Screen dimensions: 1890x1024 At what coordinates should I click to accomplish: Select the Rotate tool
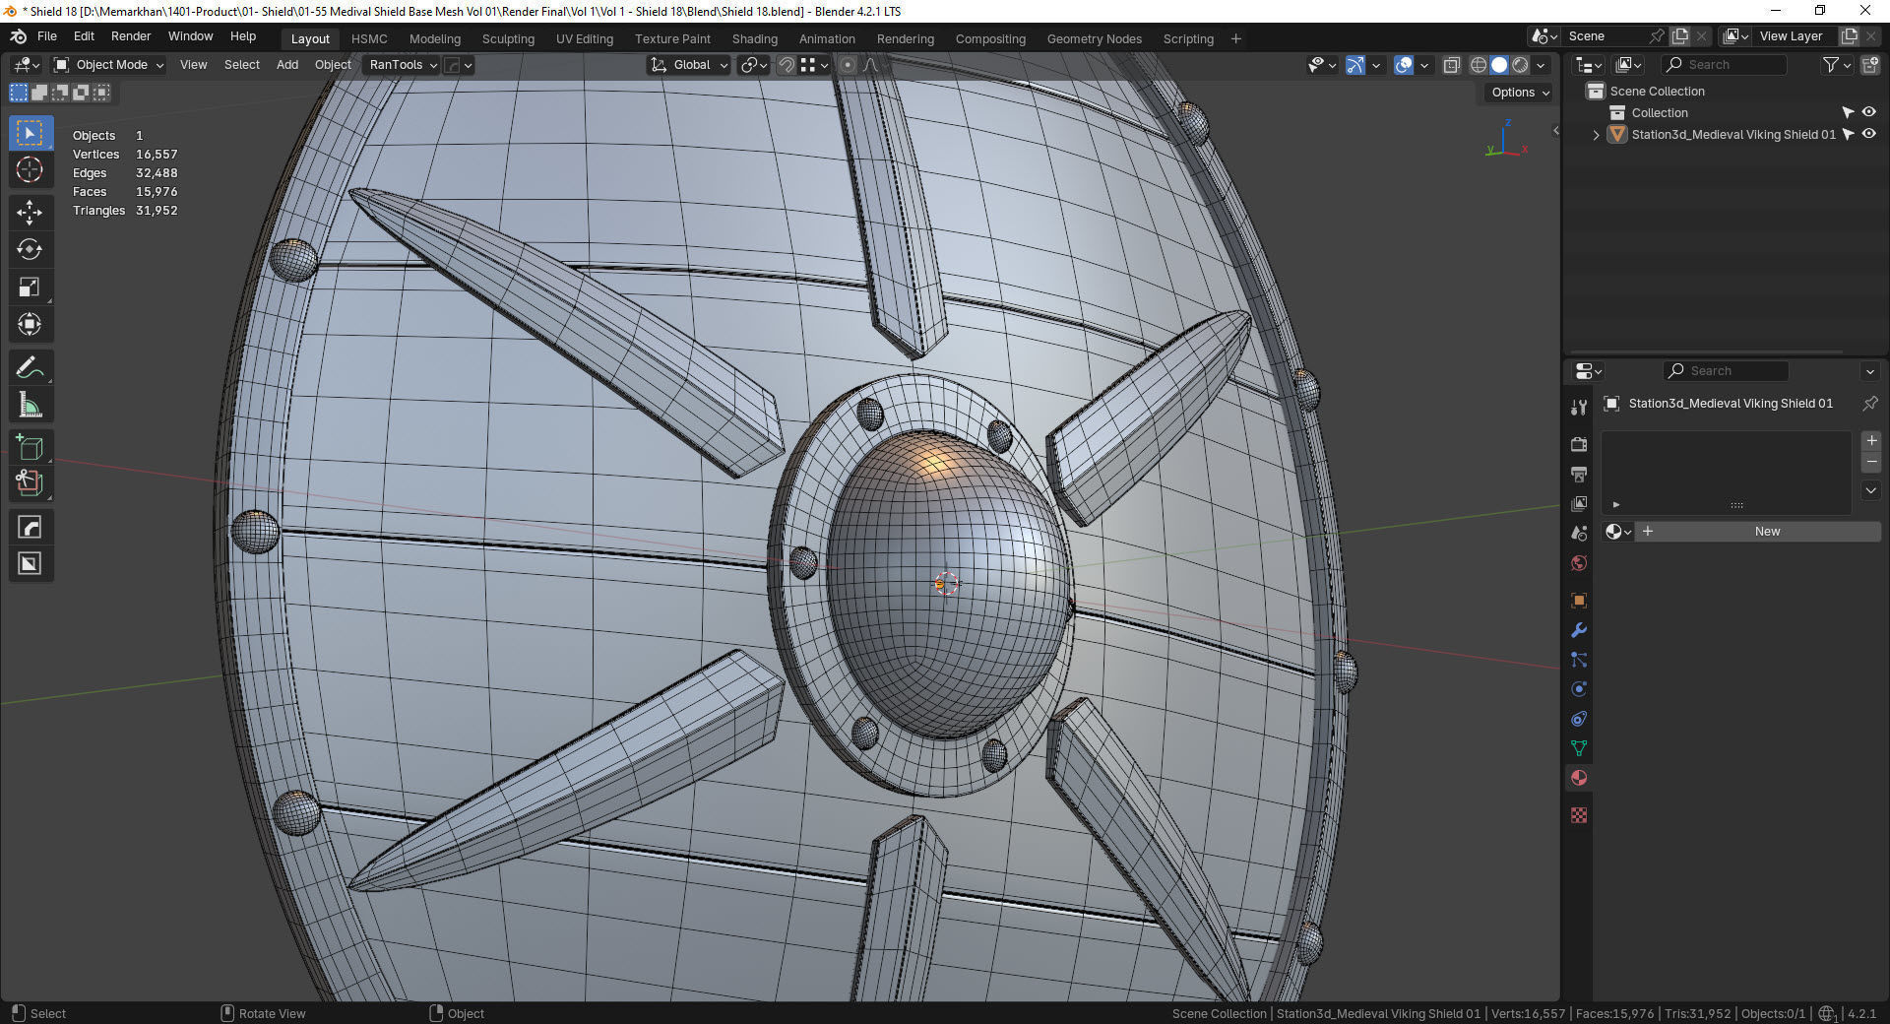point(30,249)
